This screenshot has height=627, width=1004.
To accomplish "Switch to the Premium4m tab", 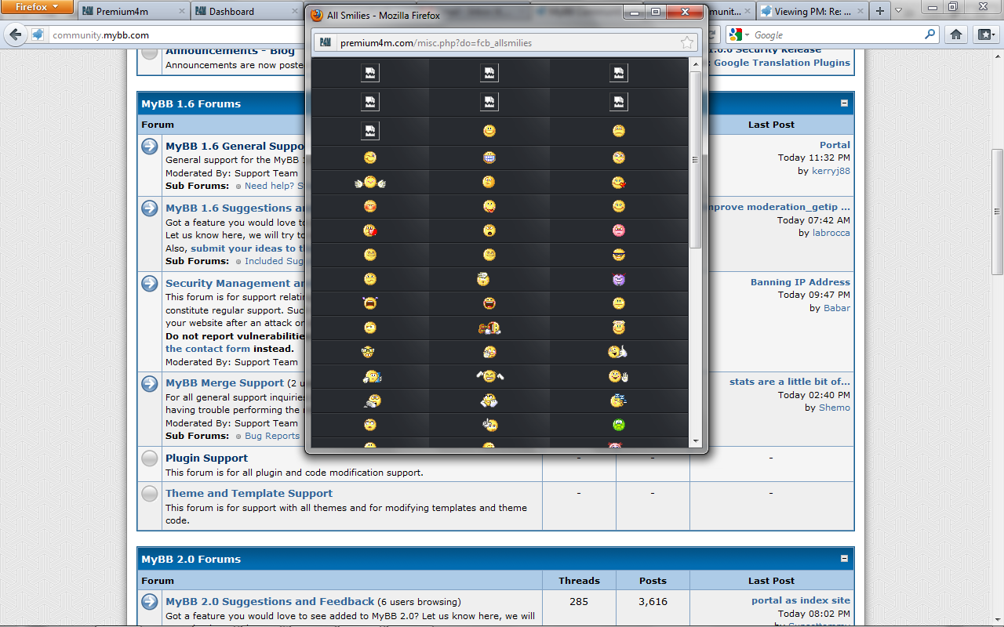I will (133, 11).
